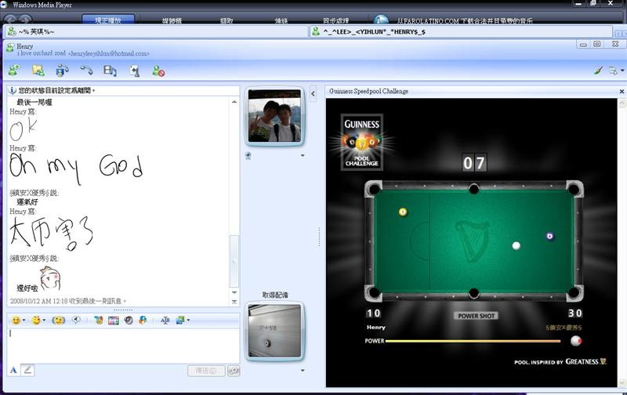Click Henry's email address in header
627x395 pixels.
[x=109, y=53]
